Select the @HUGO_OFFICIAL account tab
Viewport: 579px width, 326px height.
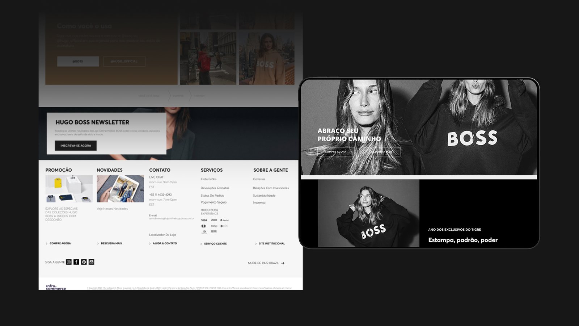click(x=124, y=61)
